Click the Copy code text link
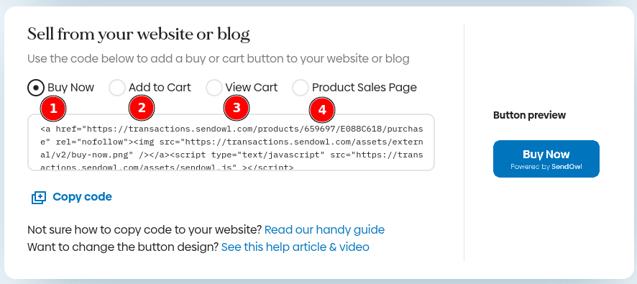This screenshot has height=284, width=637. 82,197
